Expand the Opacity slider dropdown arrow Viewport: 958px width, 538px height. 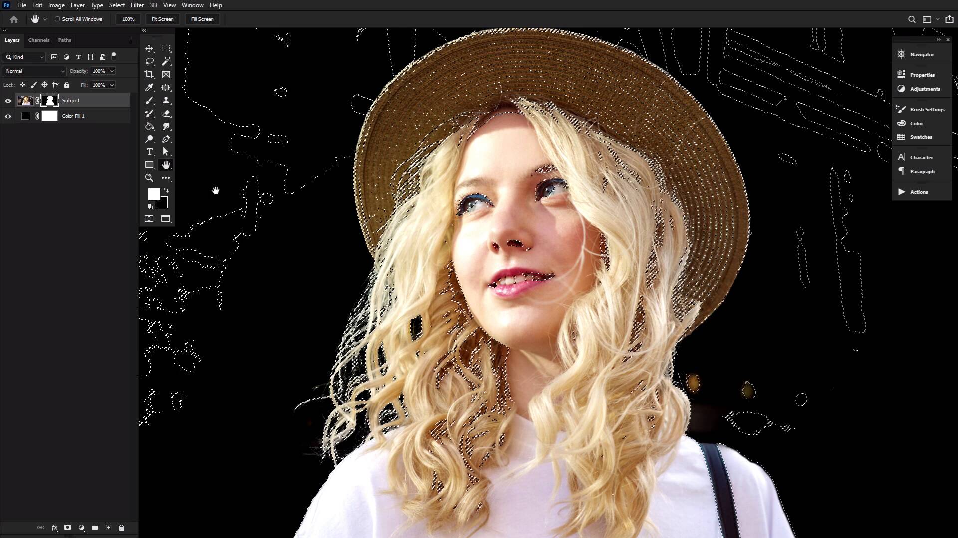112,71
